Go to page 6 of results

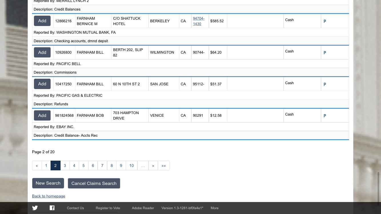click(93, 165)
